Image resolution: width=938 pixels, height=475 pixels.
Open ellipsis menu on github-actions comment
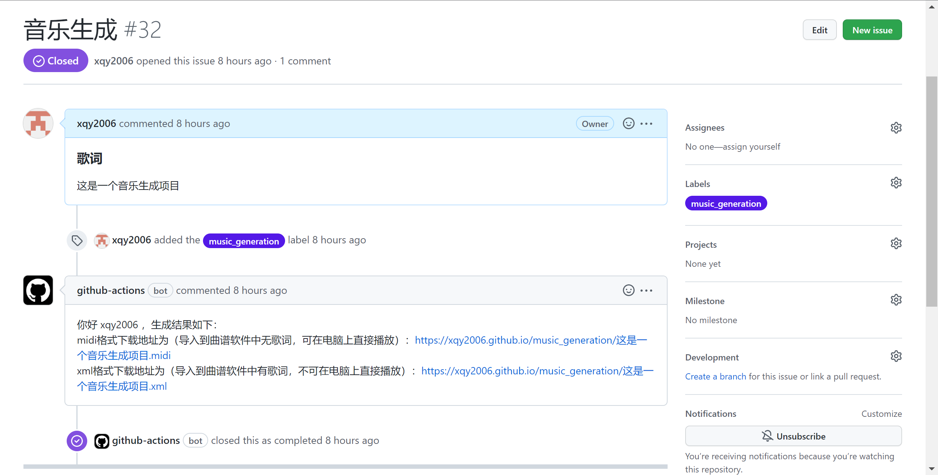[646, 290]
